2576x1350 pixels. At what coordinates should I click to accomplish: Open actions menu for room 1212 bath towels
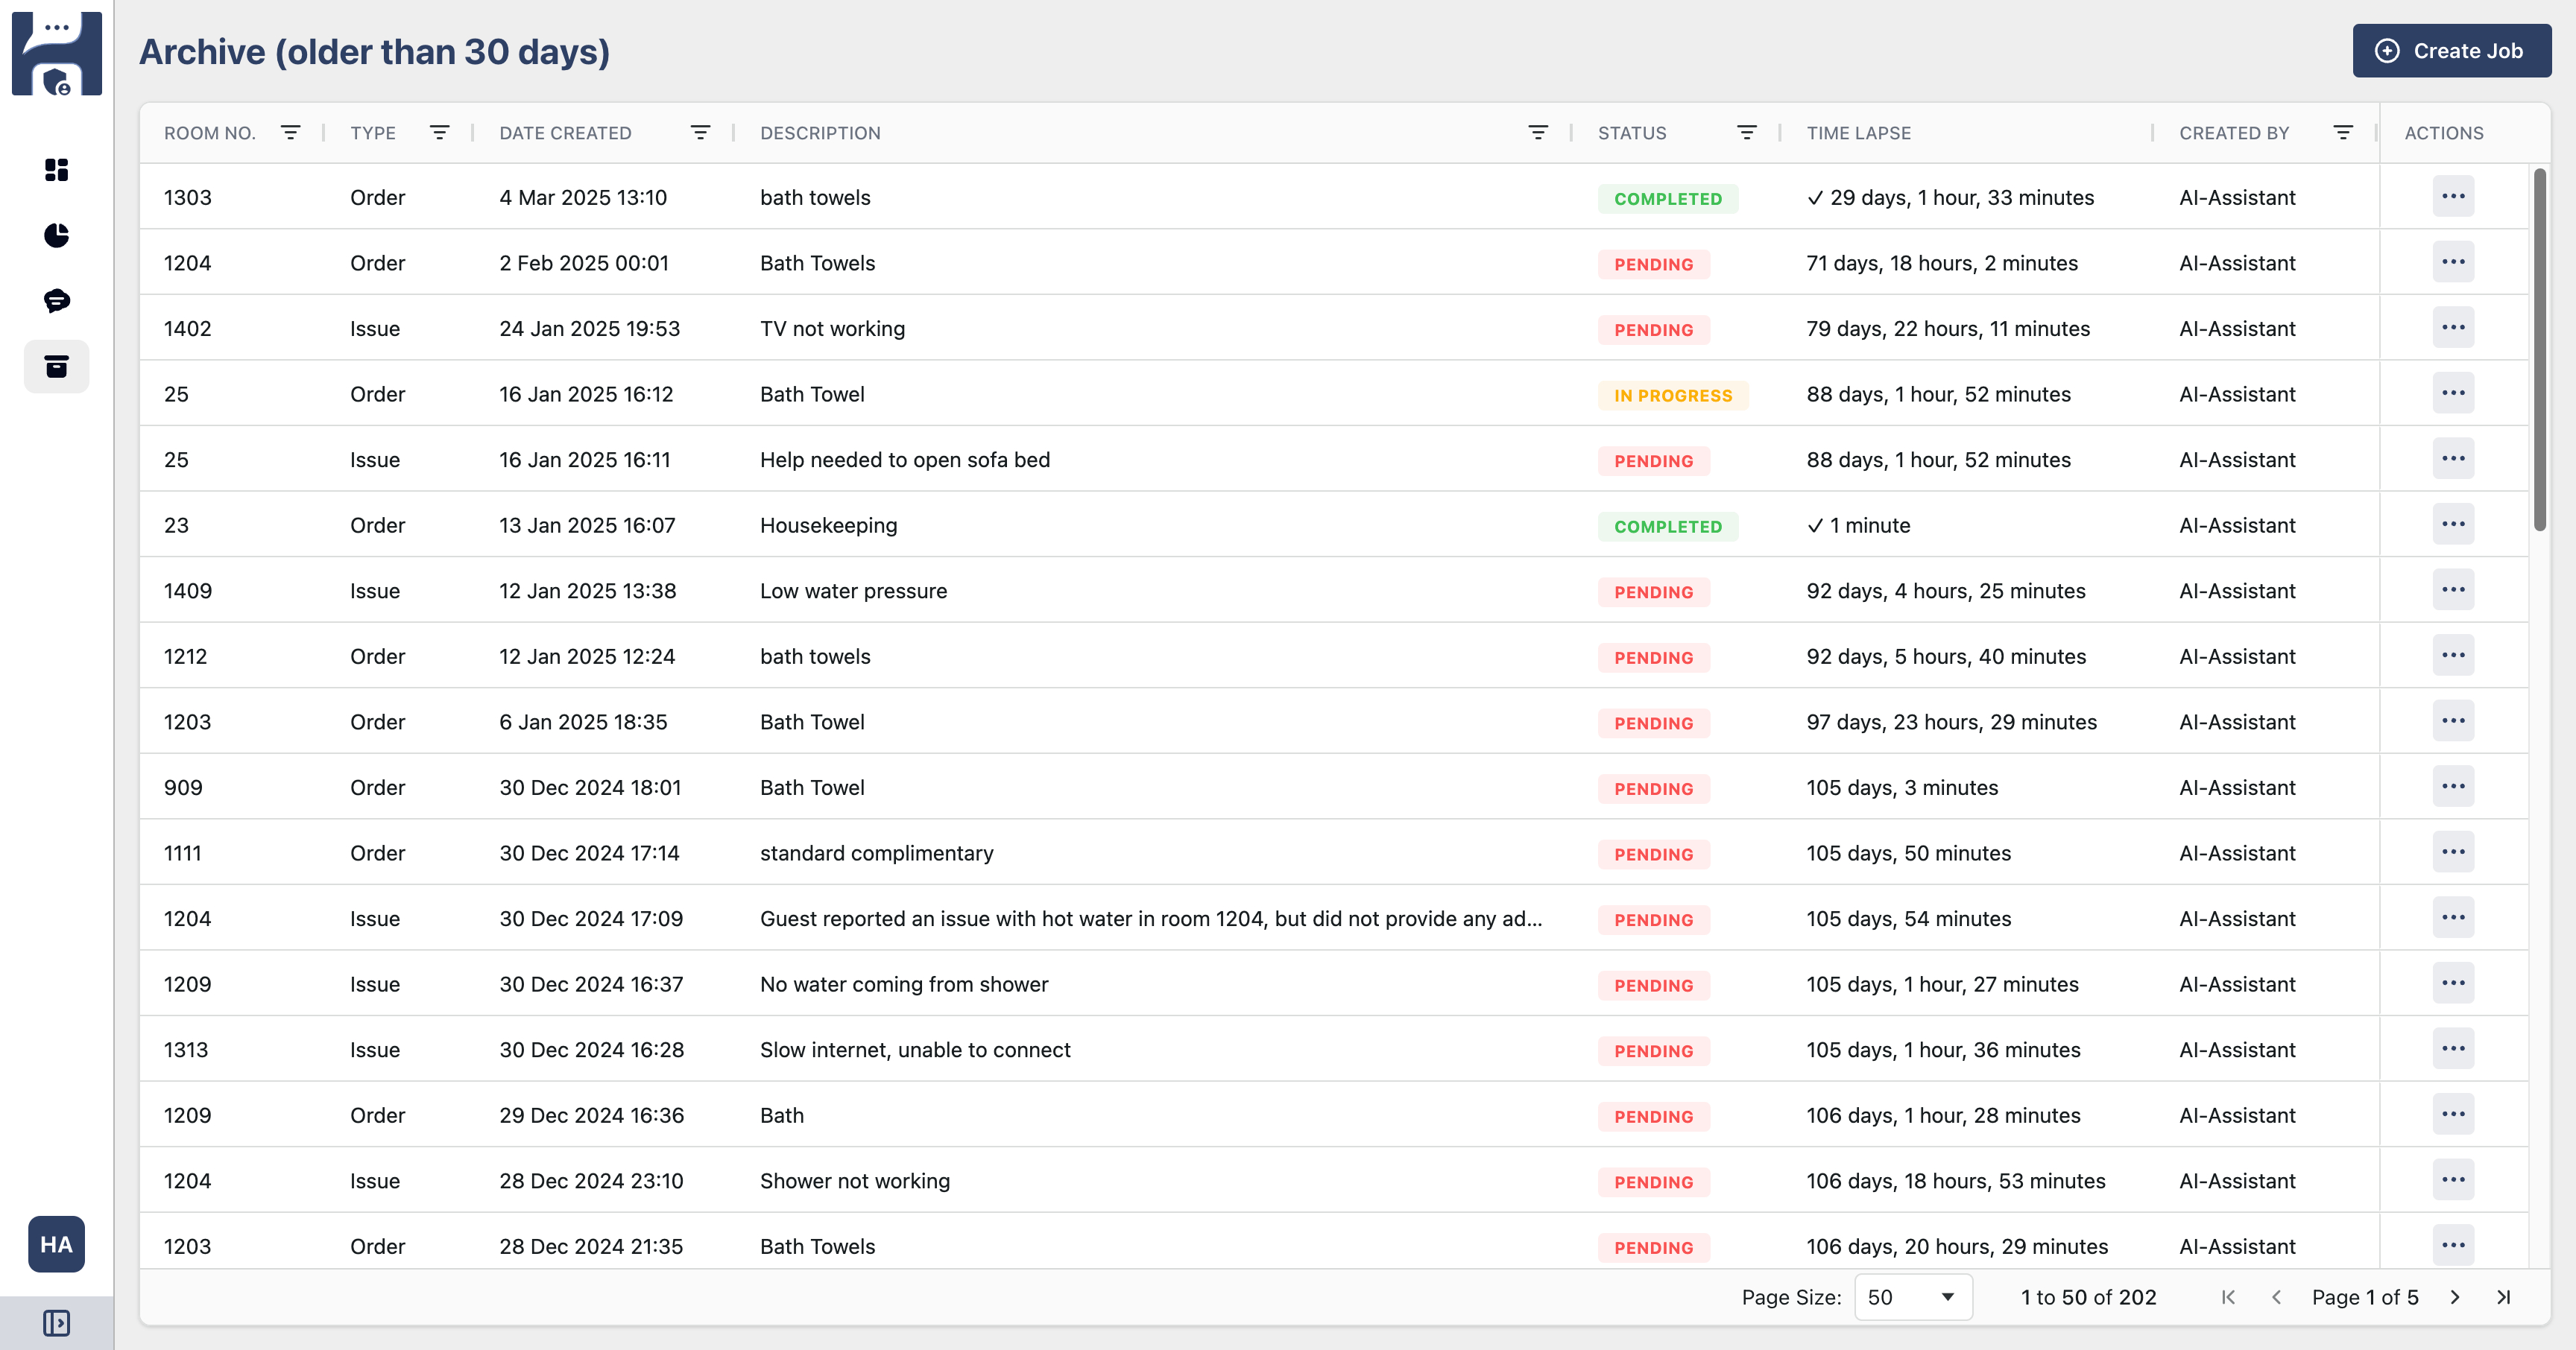tap(2453, 655)
